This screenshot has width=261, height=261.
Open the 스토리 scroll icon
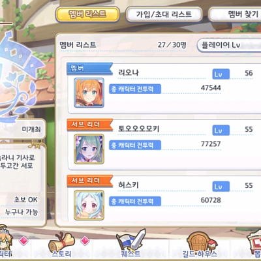pos(61,244)
